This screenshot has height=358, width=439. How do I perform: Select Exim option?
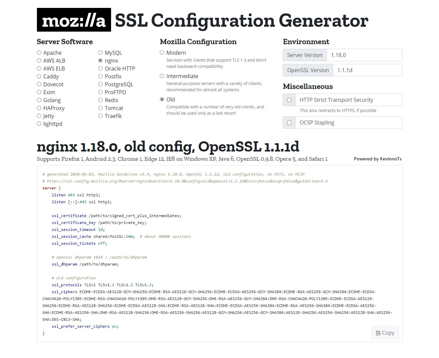39,92
